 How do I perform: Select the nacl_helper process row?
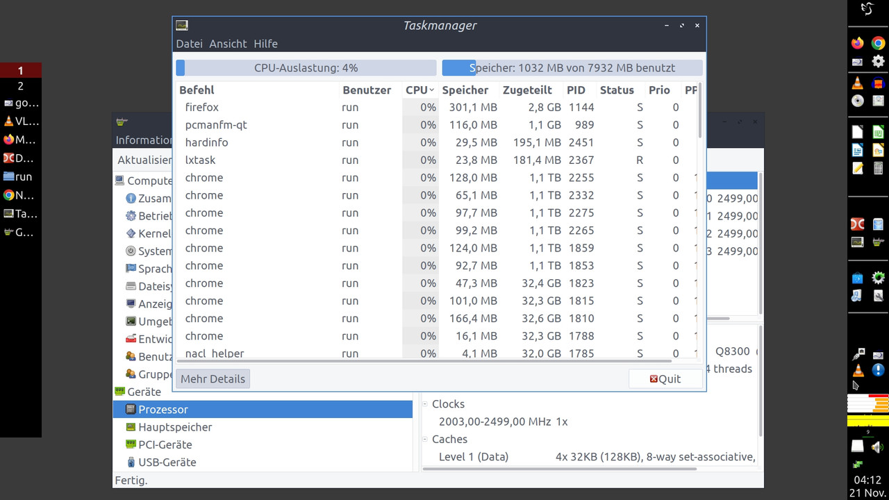point(436,353)
